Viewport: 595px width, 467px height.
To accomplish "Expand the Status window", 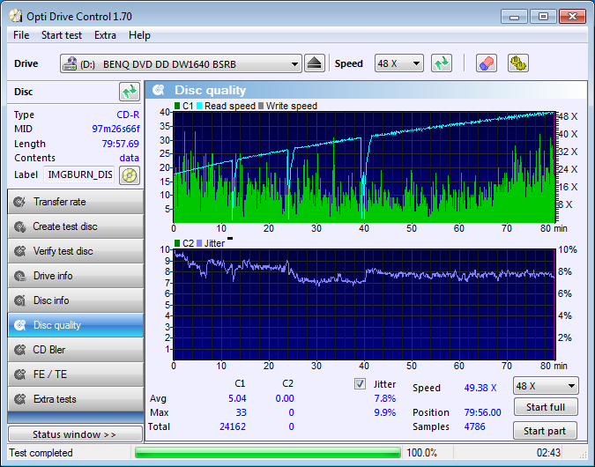I will [75, 434].
